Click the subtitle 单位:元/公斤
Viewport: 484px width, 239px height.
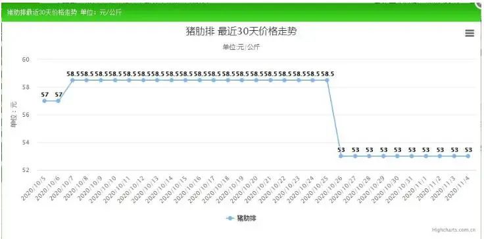(242, 47)
